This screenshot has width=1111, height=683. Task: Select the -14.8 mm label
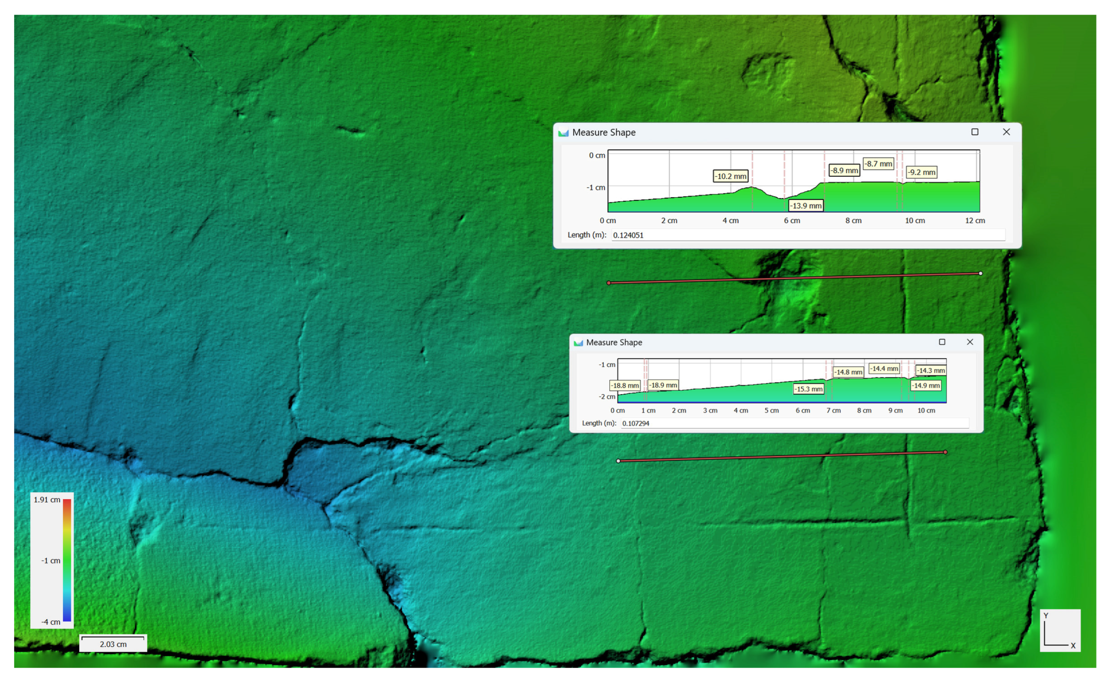coord(848,372)
